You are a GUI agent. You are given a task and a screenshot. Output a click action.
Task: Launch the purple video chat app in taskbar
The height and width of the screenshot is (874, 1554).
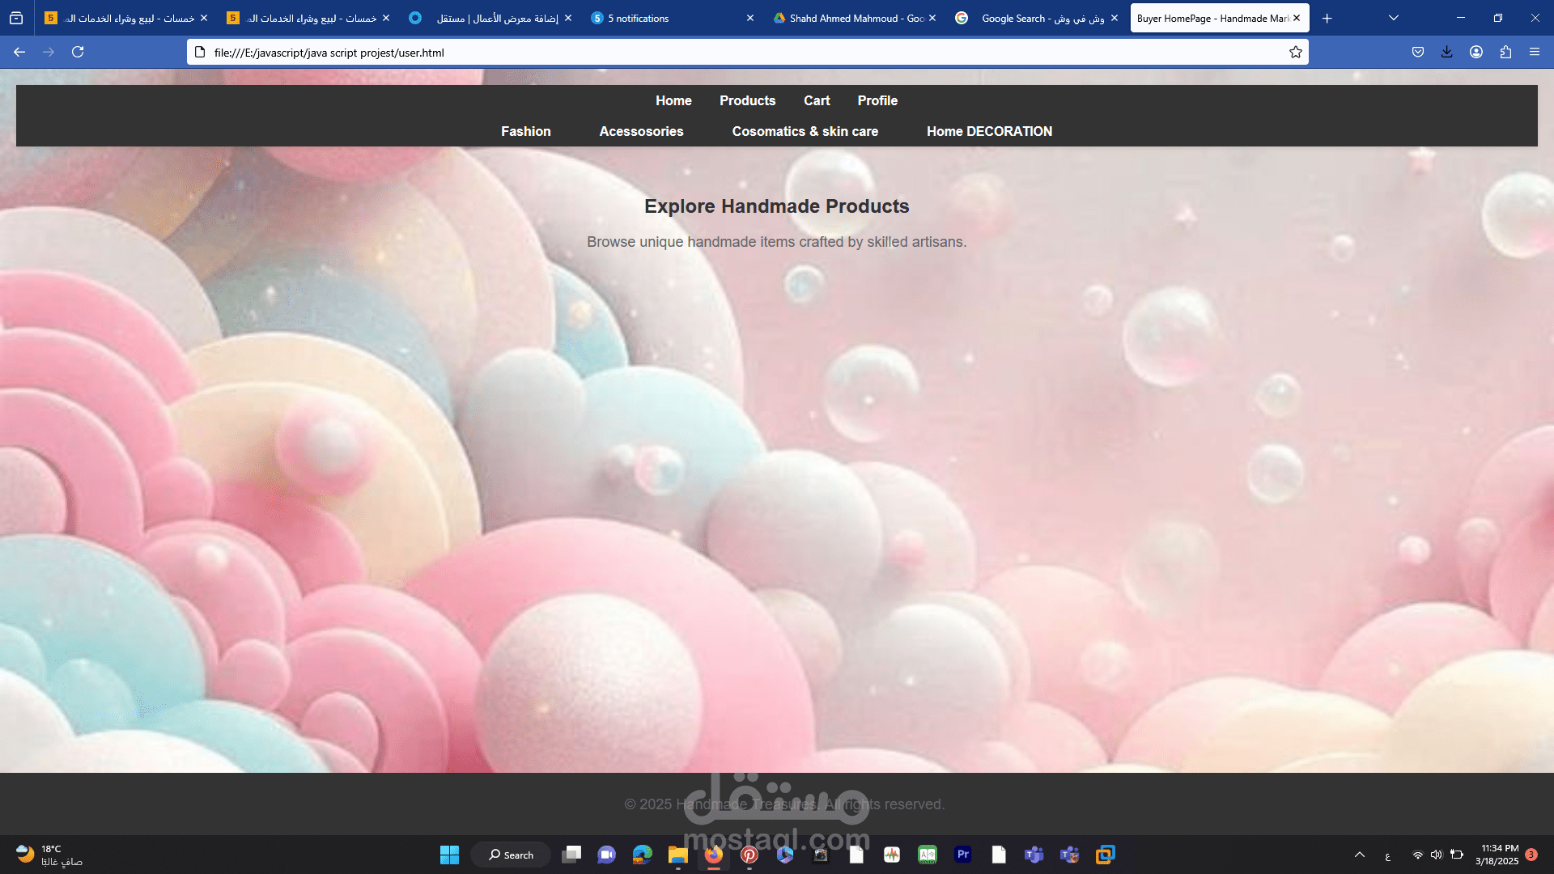click(x=606, y=855)
